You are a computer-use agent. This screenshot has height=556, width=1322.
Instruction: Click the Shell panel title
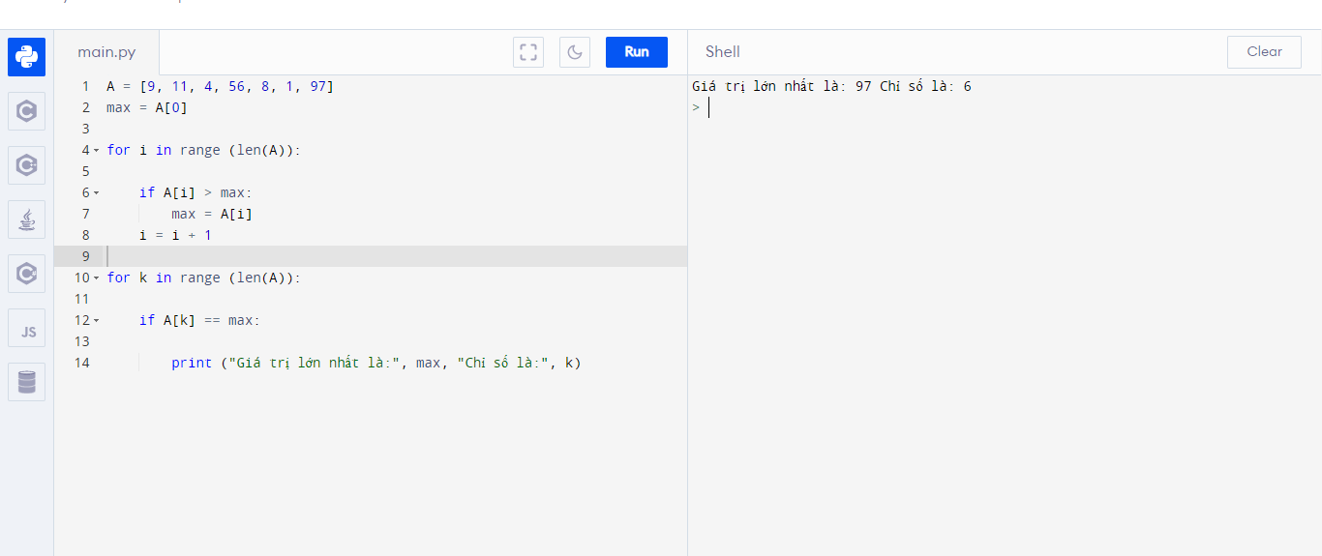pyautogui.click(x=722, y=52)
